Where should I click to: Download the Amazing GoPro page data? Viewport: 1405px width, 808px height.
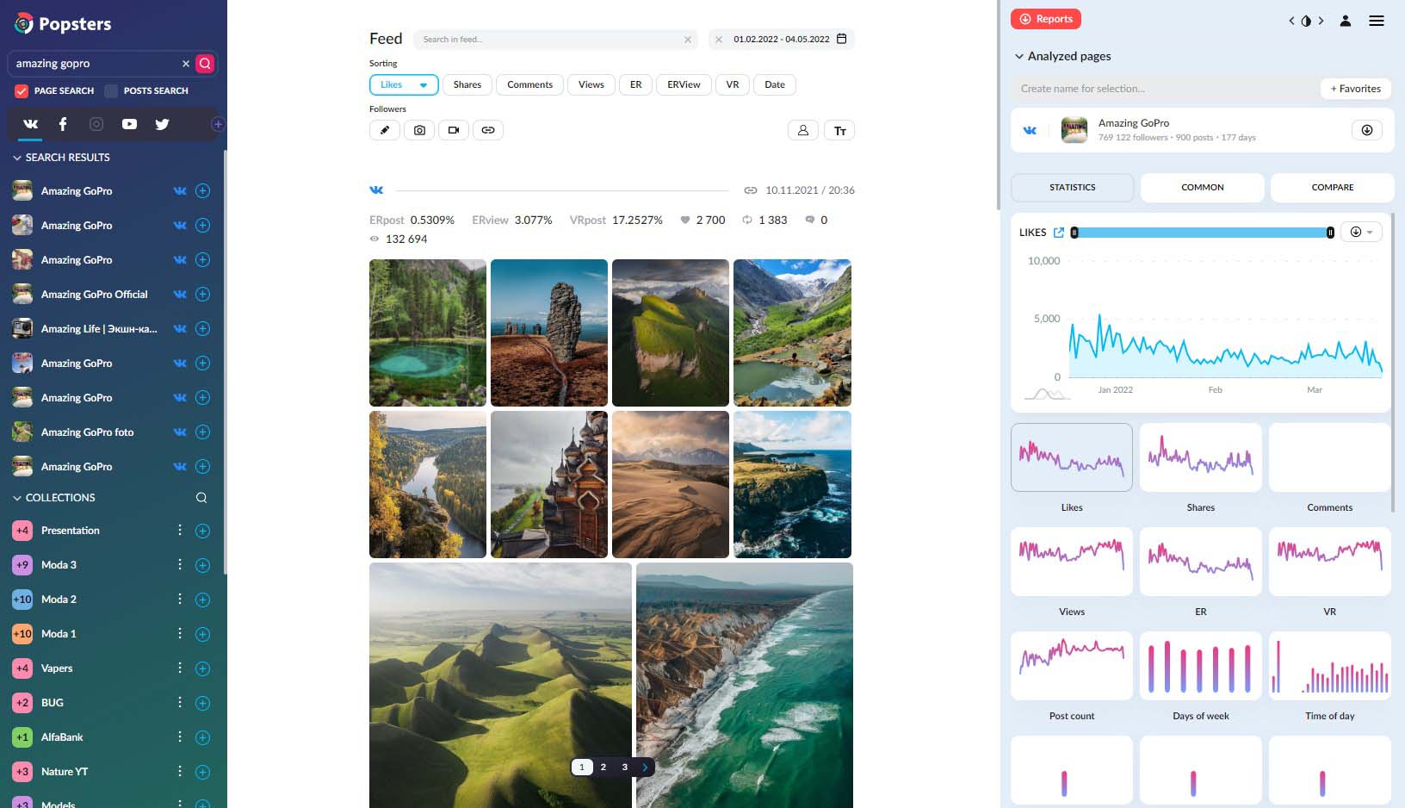(1366, 130)
